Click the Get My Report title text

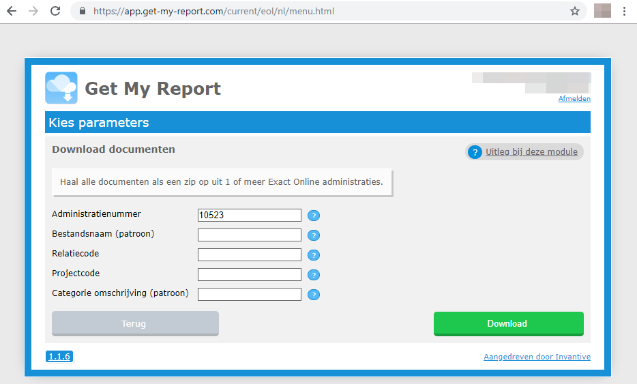(153, 89)
